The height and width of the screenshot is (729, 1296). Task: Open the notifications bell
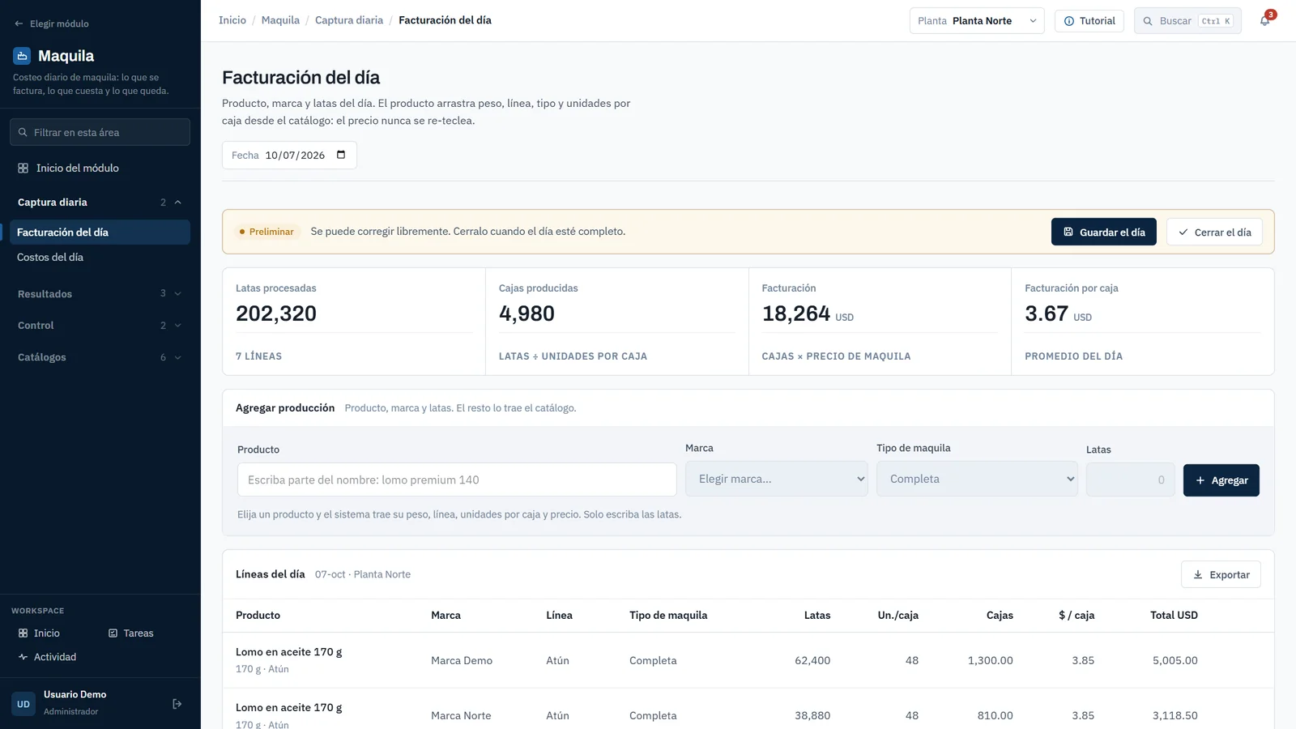pos(1264,21)
